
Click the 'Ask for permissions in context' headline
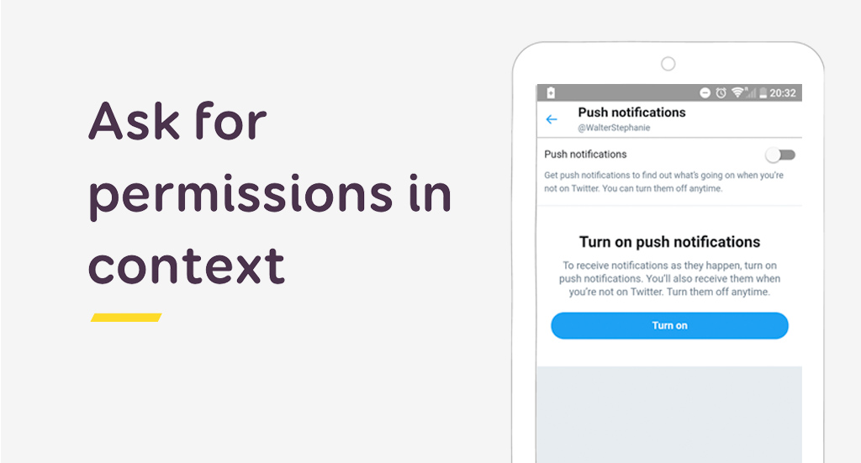point(269,193)
